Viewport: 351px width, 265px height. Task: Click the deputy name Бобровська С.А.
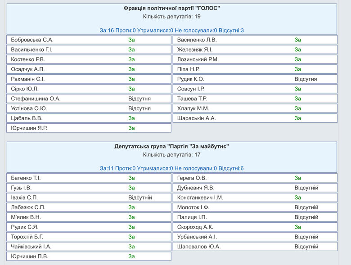click(32, 40)
